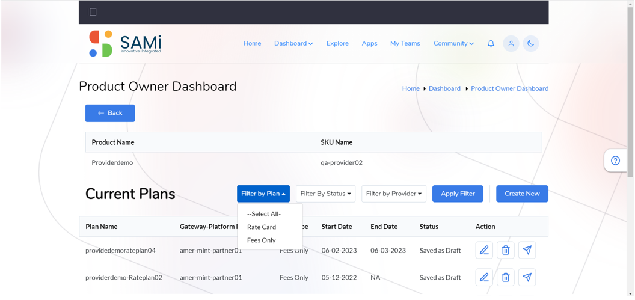Toggle the sidebar panel icon
This screenshot has width=635, height=300.
point(93,12)
